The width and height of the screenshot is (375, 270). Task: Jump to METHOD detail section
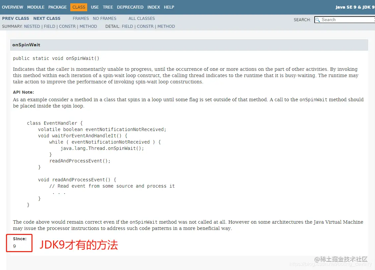(x=166, y=26)
